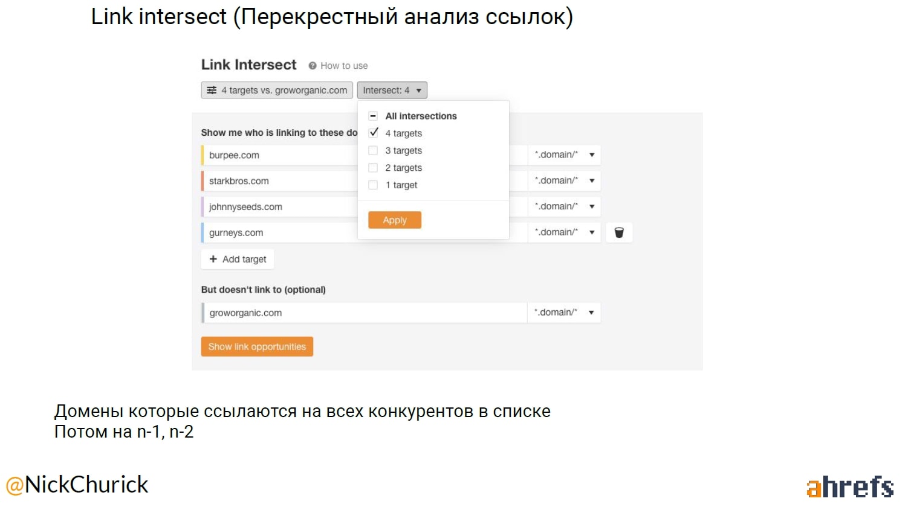The height and width of the screenshot is (507, 908).
Task: Click the trash icon beside gurneys.com
Action: pyautogui.click(x=619, y=232)
